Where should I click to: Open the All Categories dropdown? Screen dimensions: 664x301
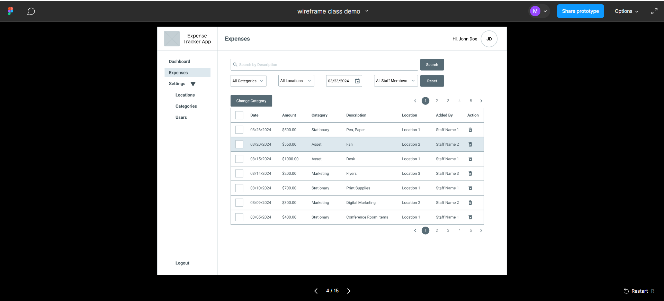[x=248, y=81]
